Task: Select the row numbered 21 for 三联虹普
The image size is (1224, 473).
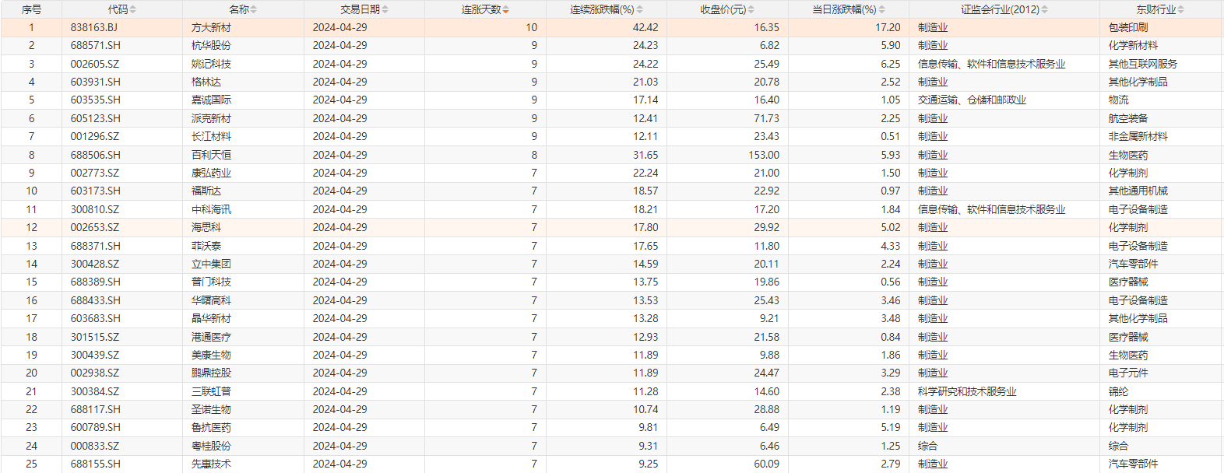Action: (31, 391)
